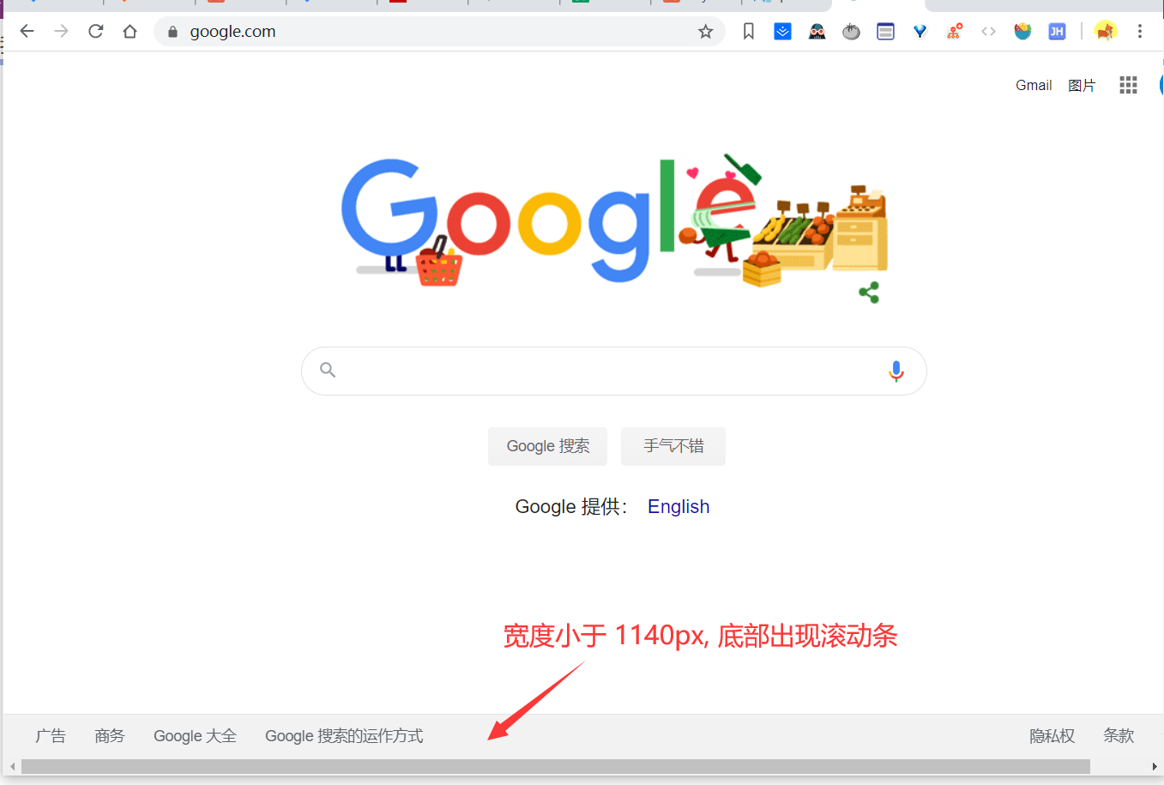Image resolution: width=1164 pixels, height=785 pixels.
Task: Switch Google language to English
Action: pyautogui.click(x=678, y=506)
